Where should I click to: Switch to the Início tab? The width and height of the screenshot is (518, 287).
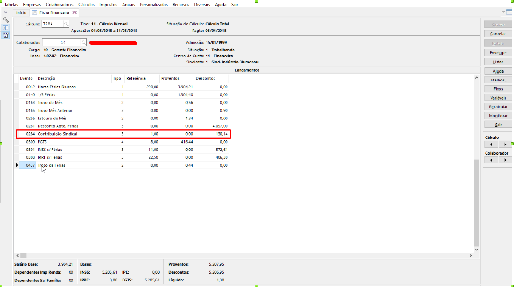pyautogui.click(x=21, y=12)
